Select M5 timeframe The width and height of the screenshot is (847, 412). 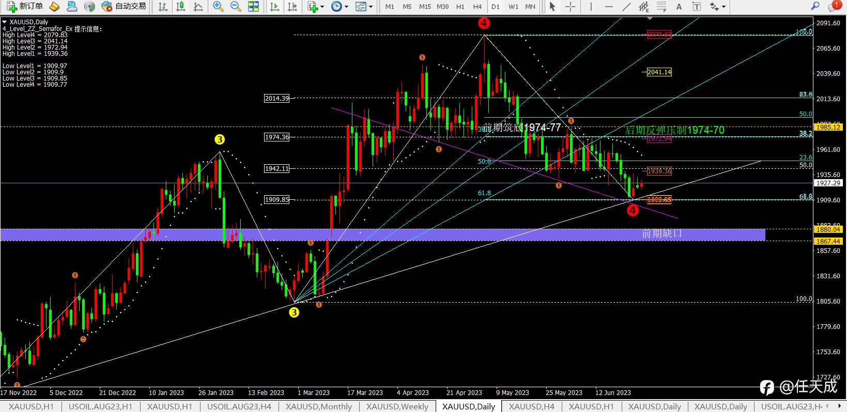(407, 7)
